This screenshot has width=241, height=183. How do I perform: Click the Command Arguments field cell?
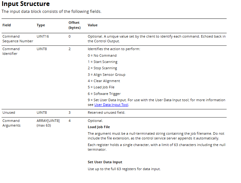click(x=11, y=123)
